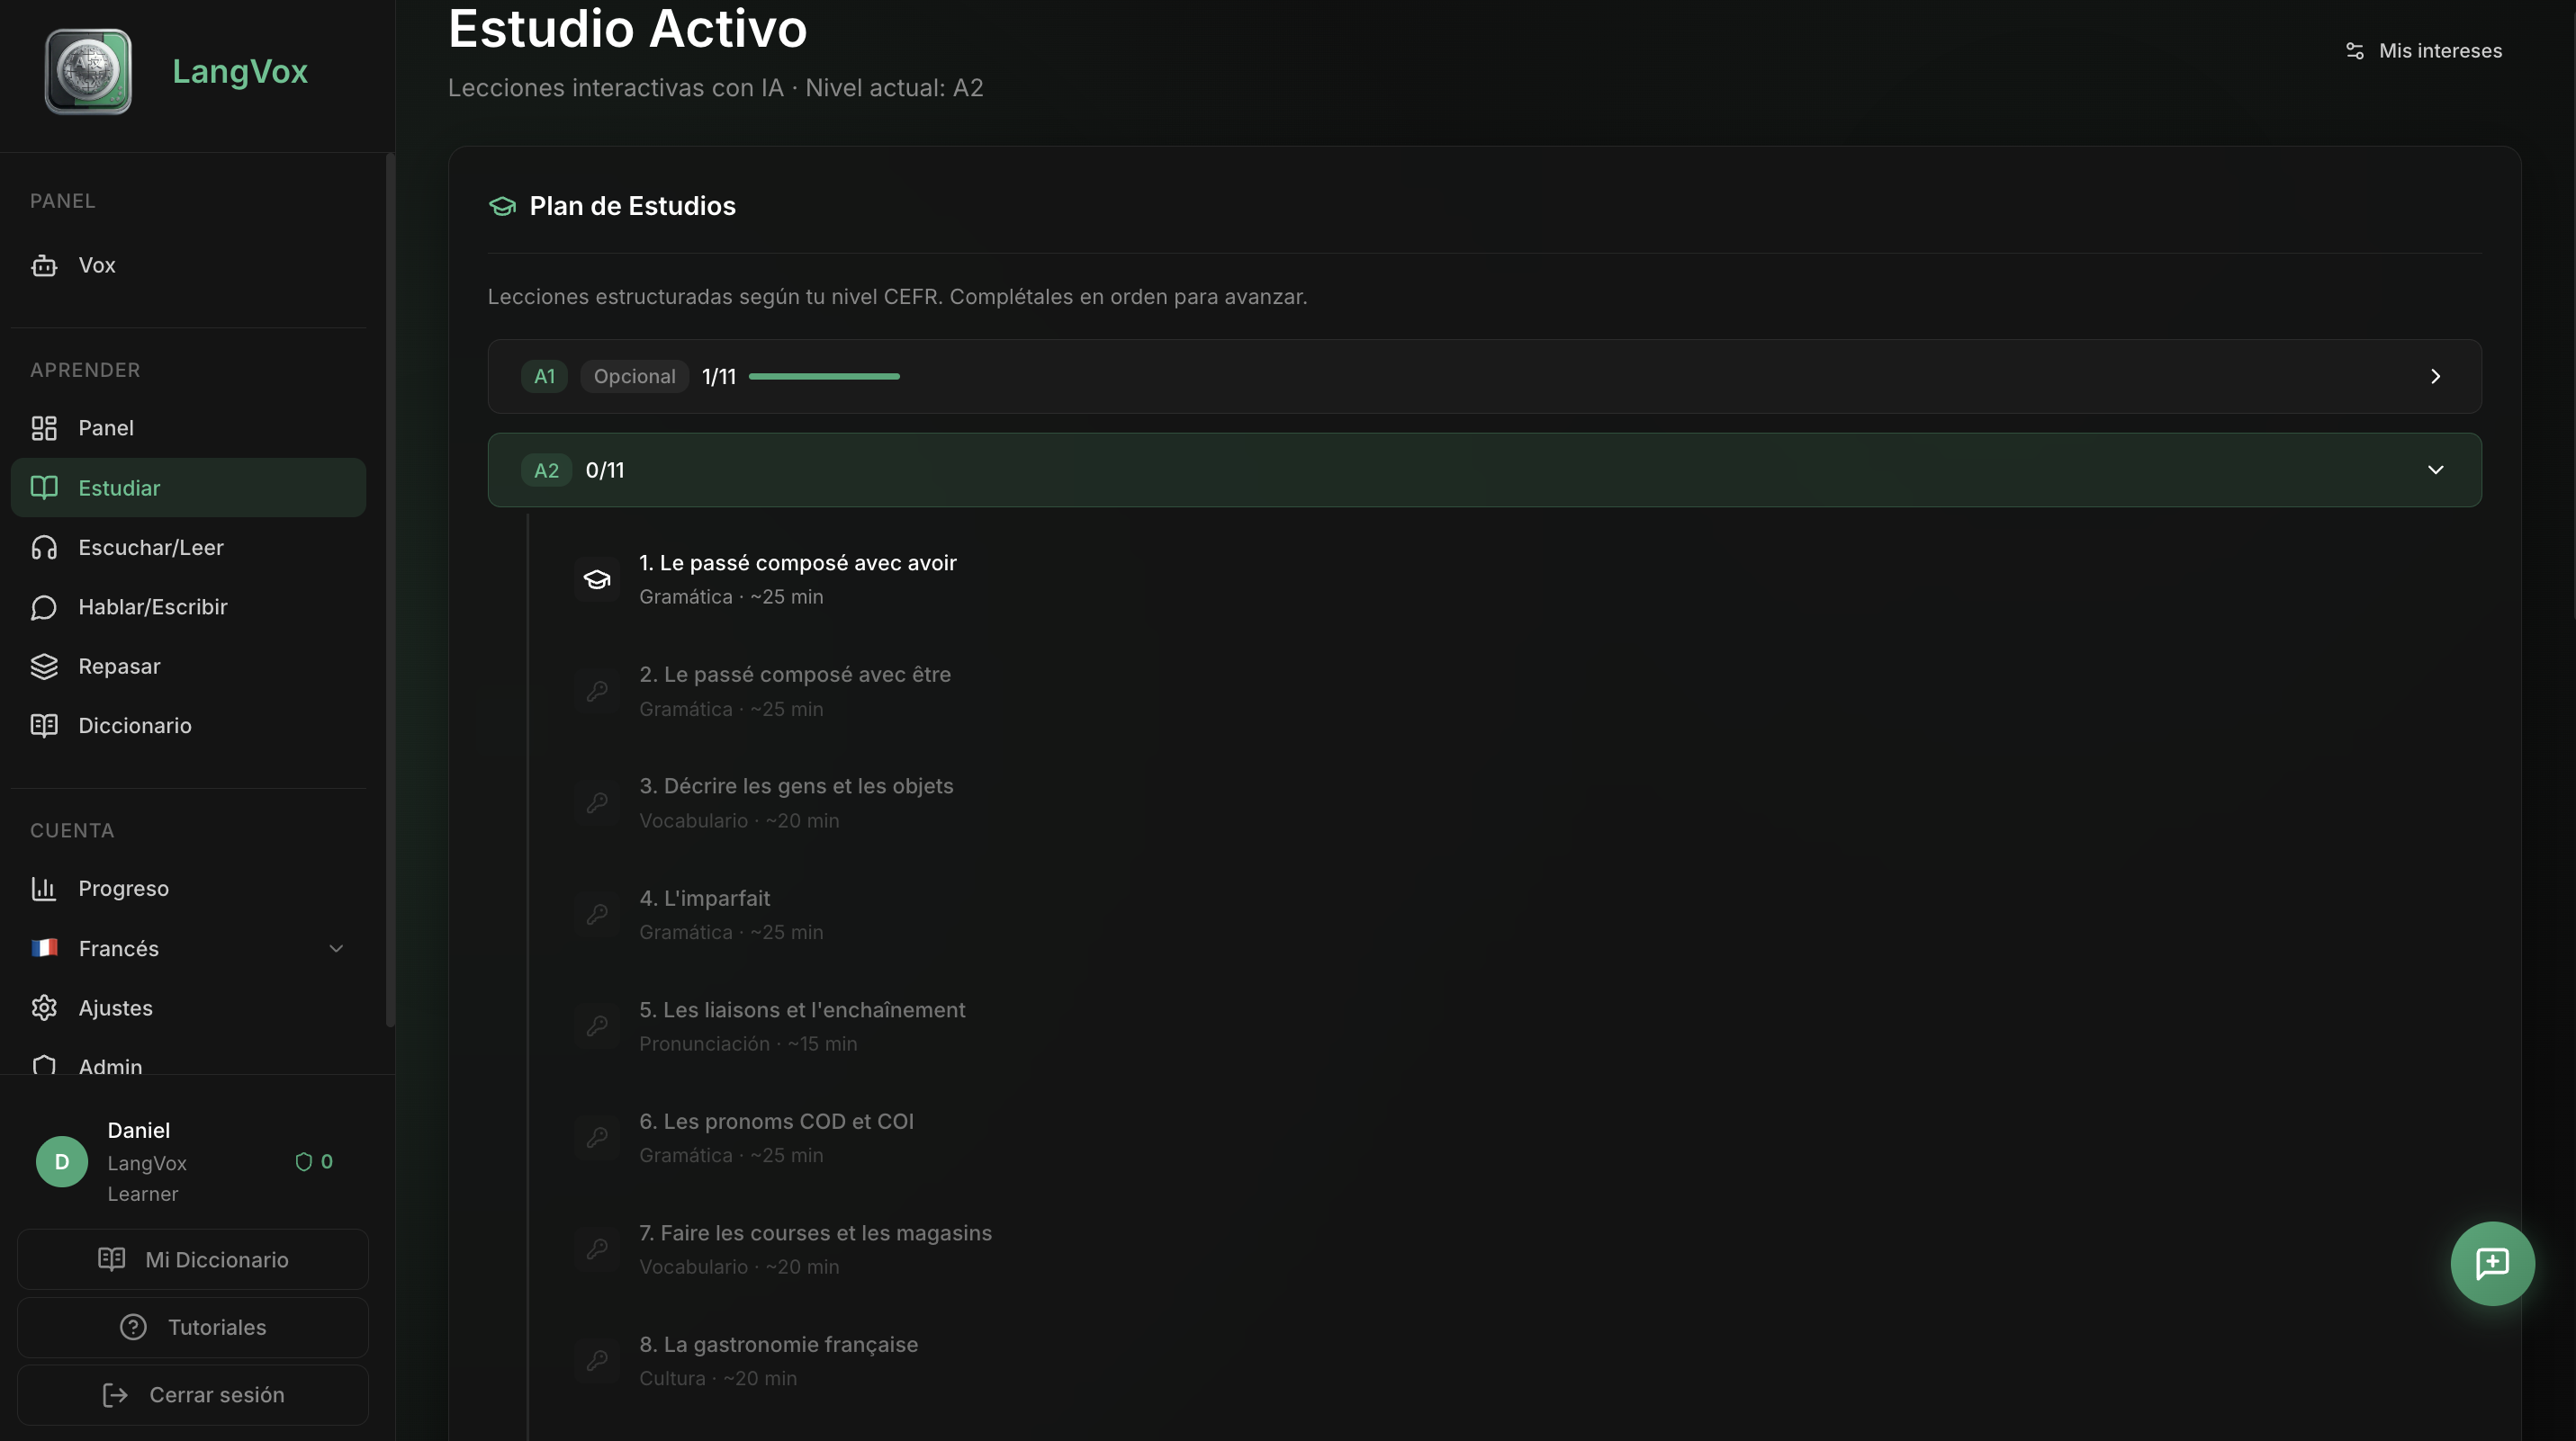Collapse the A2 level section chevron

(x=2435, y=470)
